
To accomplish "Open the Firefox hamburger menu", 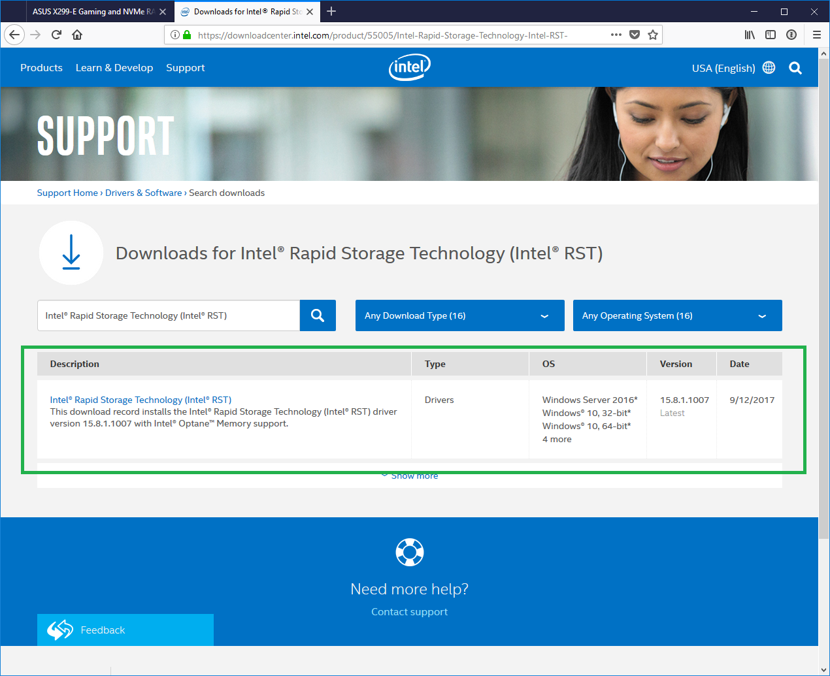I will click(817, 35).
